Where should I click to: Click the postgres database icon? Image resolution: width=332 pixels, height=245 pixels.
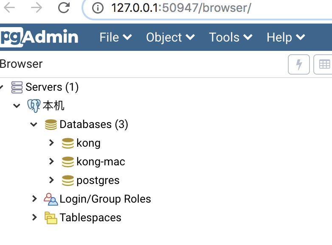coord(68,180)
